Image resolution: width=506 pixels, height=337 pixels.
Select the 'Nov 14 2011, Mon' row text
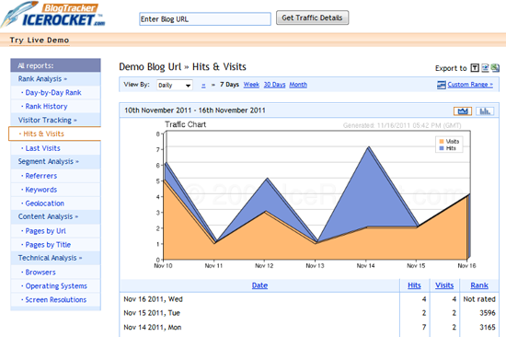[x=153, y=327]
